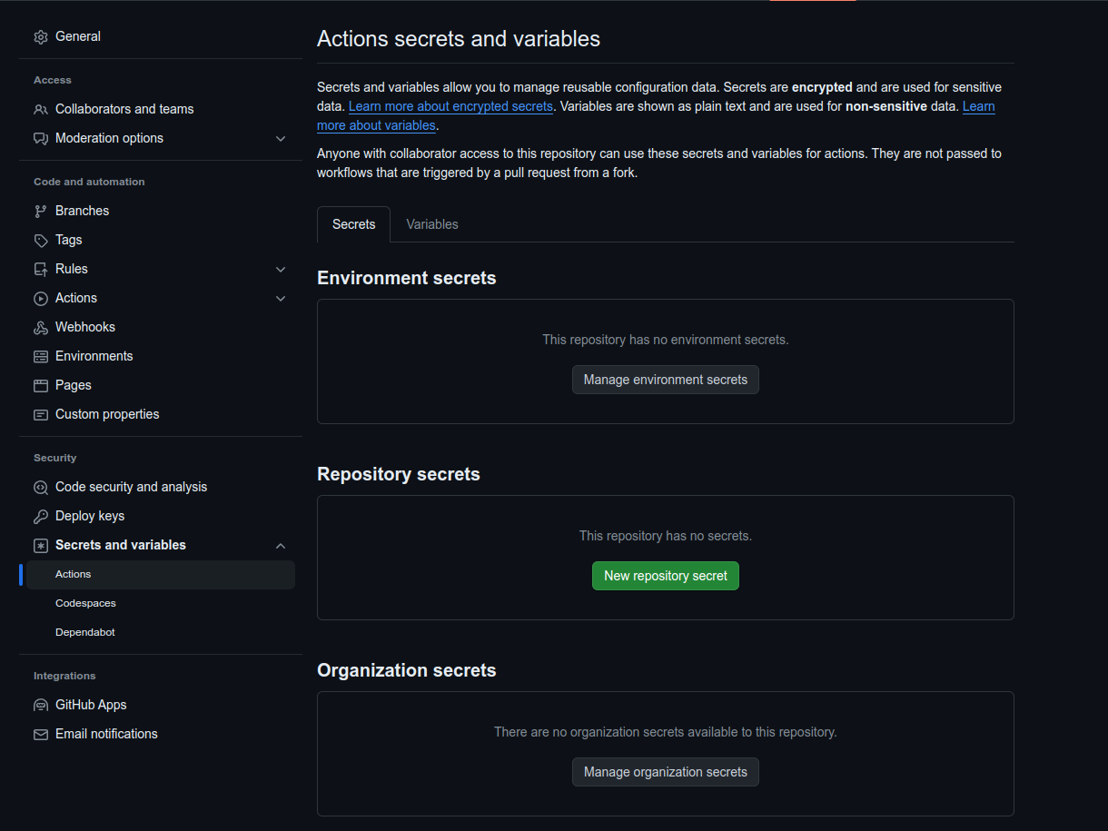Click the Branches icon in sidebar
The image size is (1108, 831).
(x=41, y=212)
